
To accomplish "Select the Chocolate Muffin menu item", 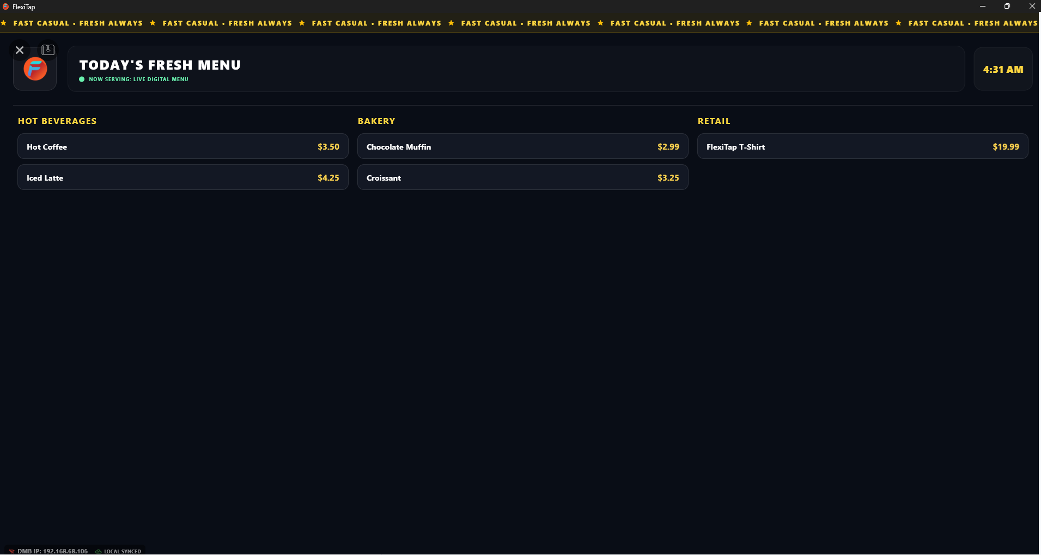I will click(523, 146).
